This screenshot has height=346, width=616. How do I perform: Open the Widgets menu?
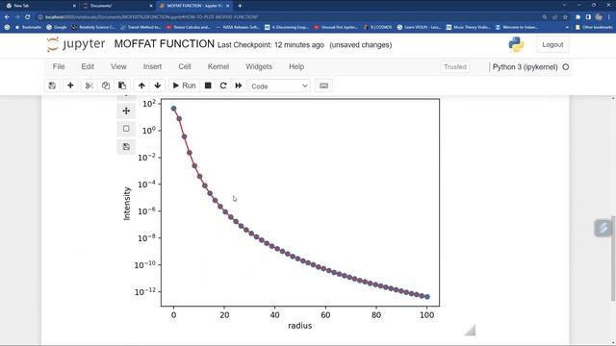(259, 66)
